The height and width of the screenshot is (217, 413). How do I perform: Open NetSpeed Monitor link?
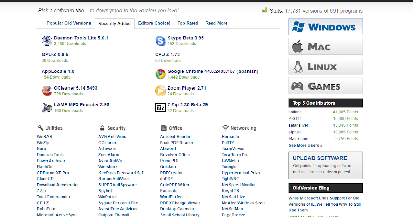(x=239, y=185)
